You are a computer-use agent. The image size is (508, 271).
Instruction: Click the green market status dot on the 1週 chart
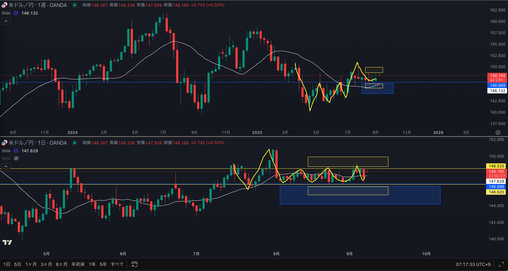click(75, 5)
